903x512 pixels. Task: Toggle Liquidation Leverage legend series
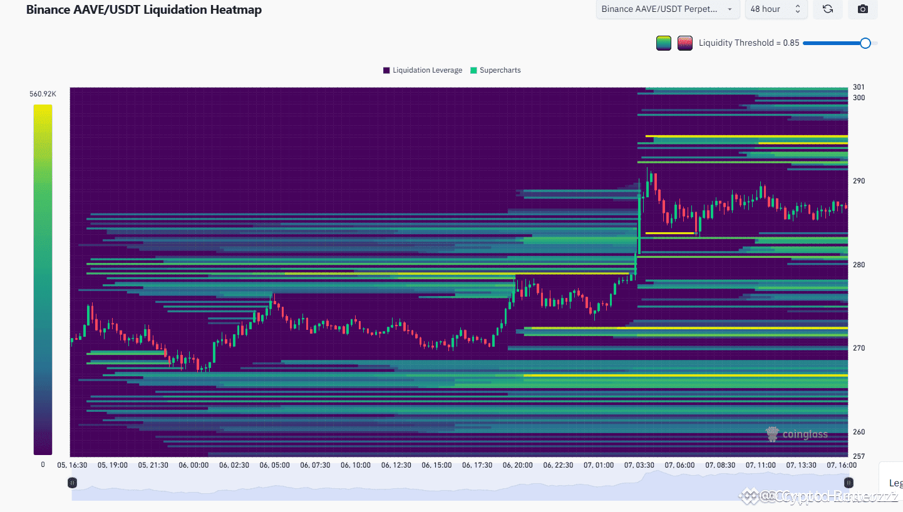coord(423,70)
